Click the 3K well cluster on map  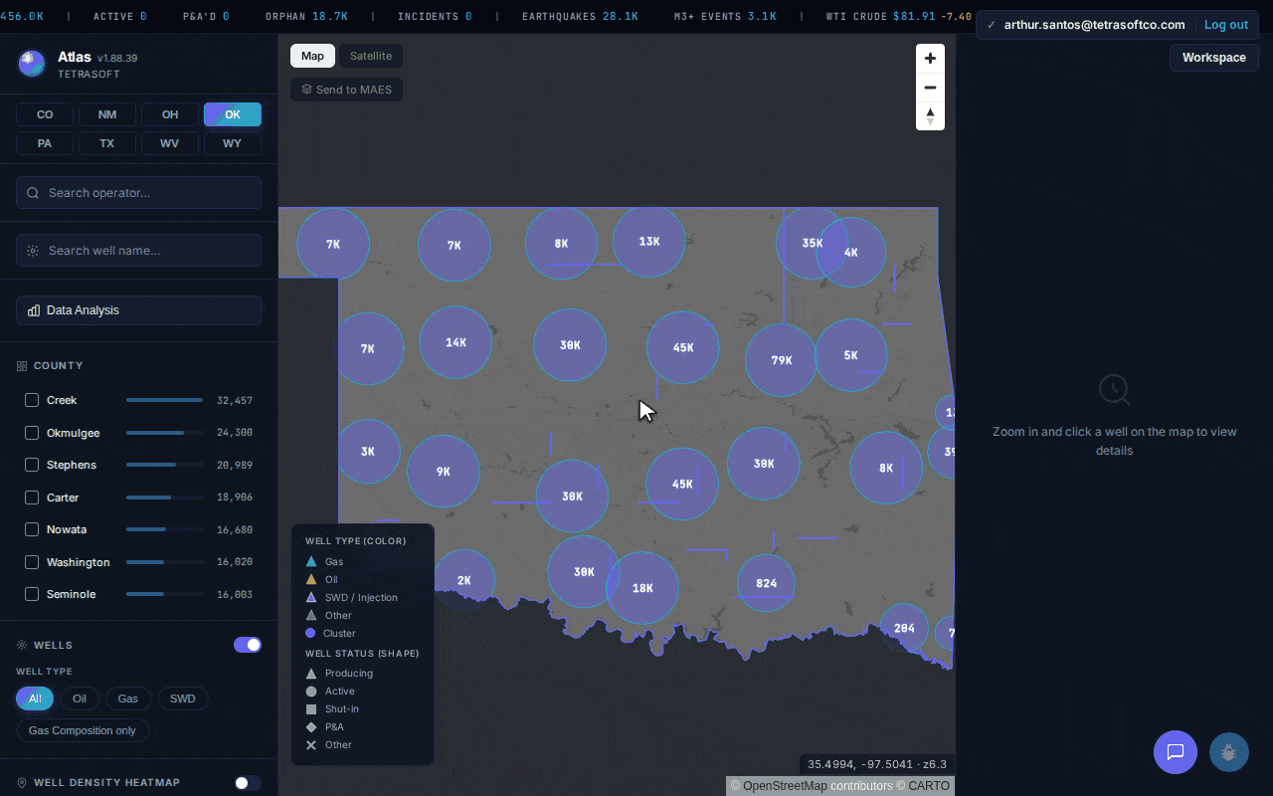coord(368,451)
